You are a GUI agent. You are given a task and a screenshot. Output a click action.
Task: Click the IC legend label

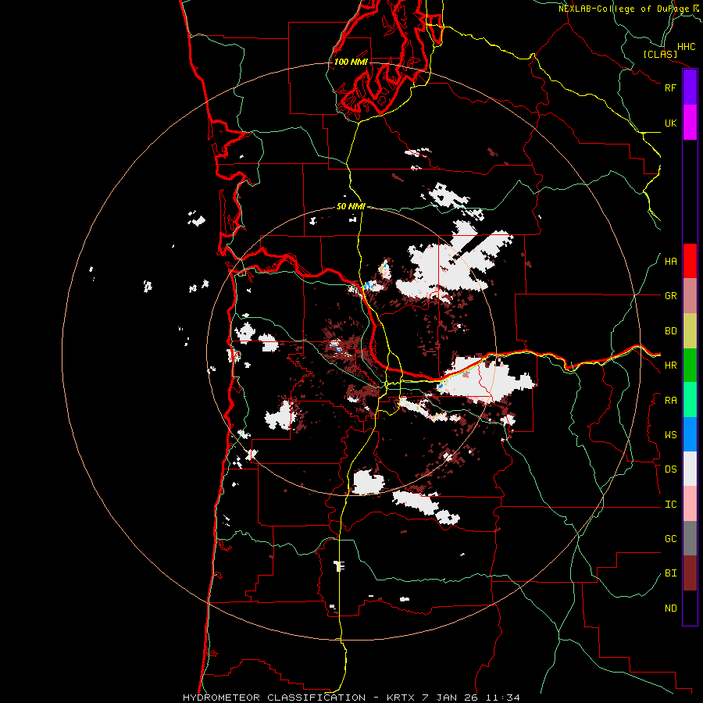coord(670,505)
